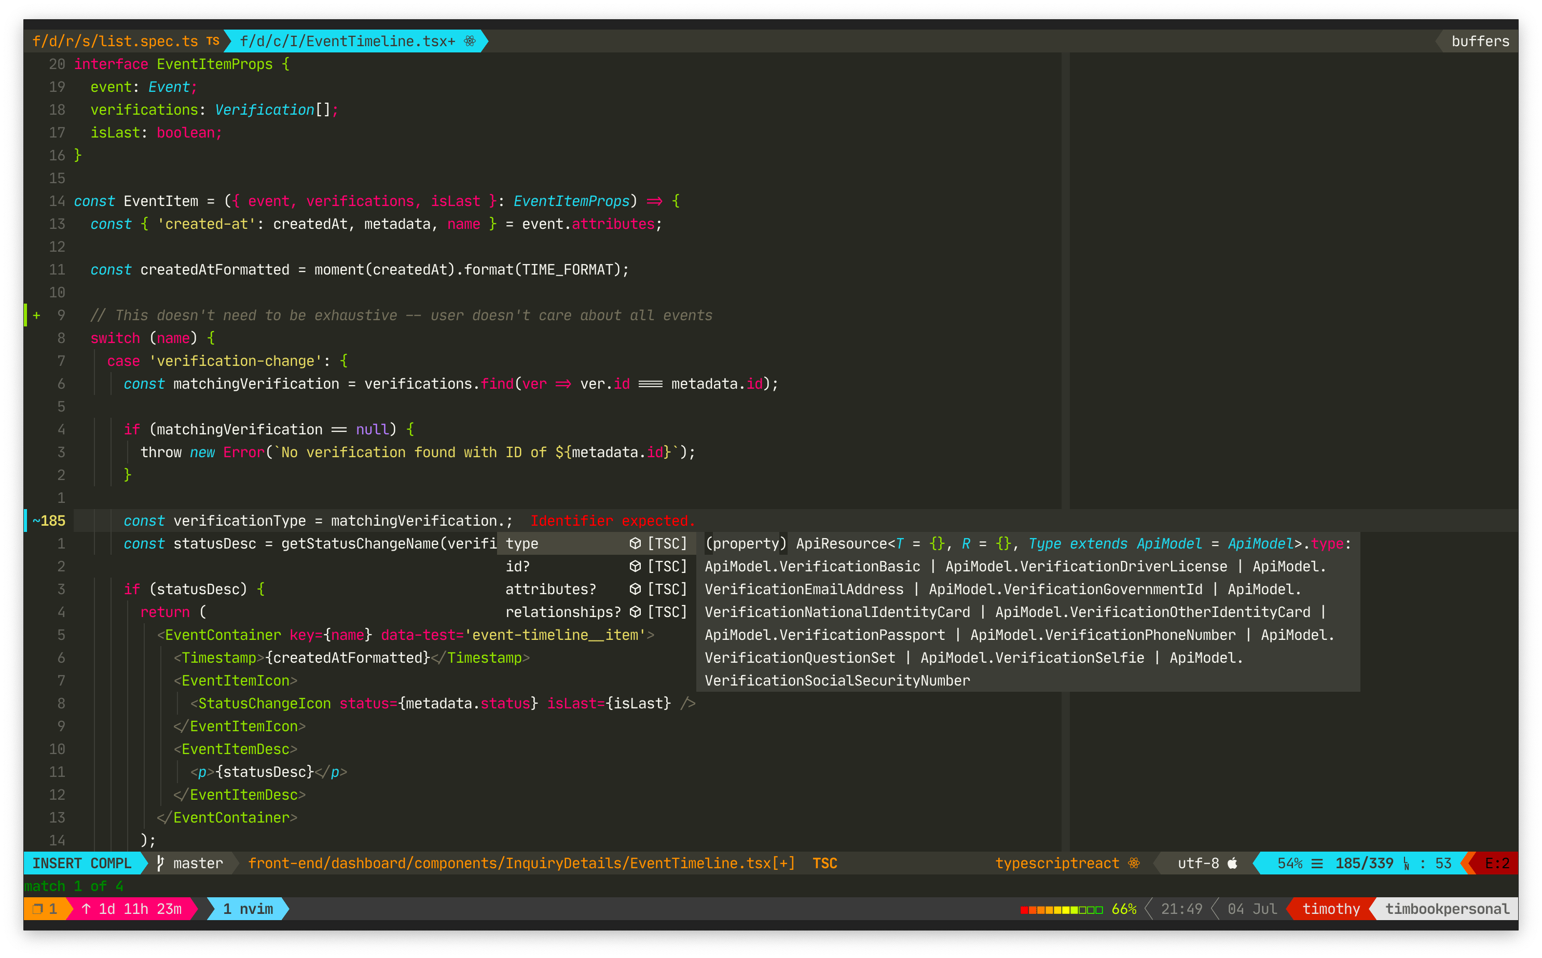
Task: Click the 66% battery percentage
Action: (1123, 909)
